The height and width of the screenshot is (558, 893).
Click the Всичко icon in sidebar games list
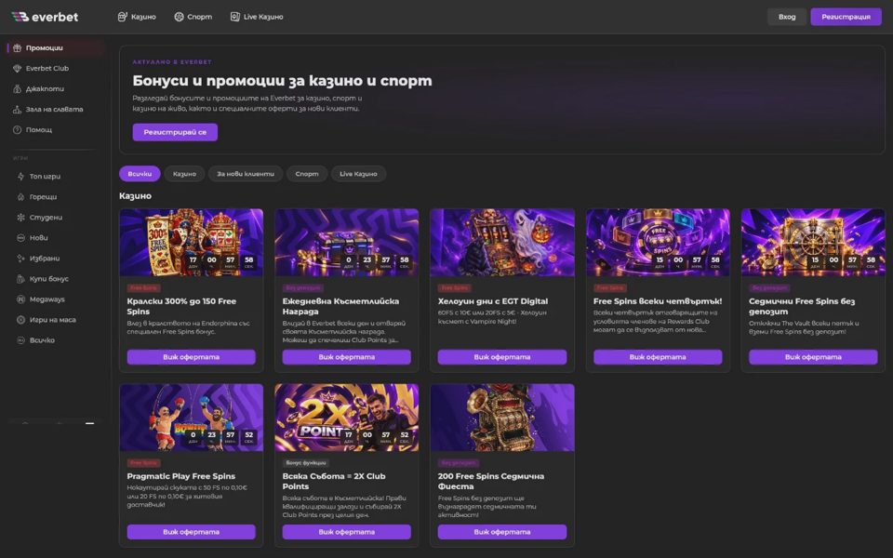[x=21, y=340]
